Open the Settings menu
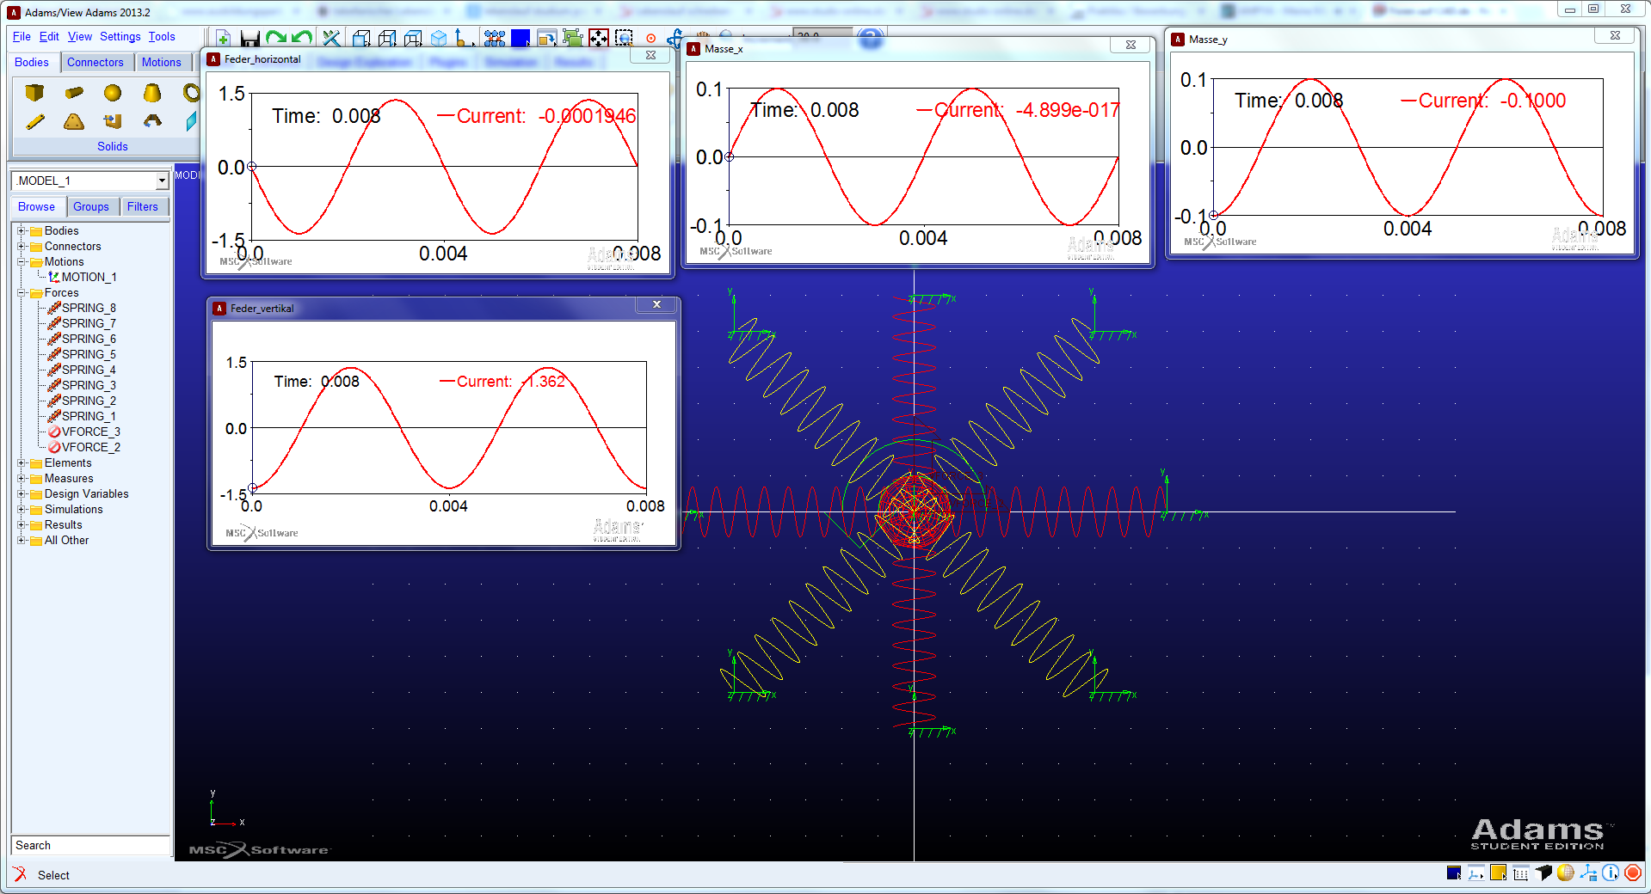1651x894 pixels. click(120, 36)
